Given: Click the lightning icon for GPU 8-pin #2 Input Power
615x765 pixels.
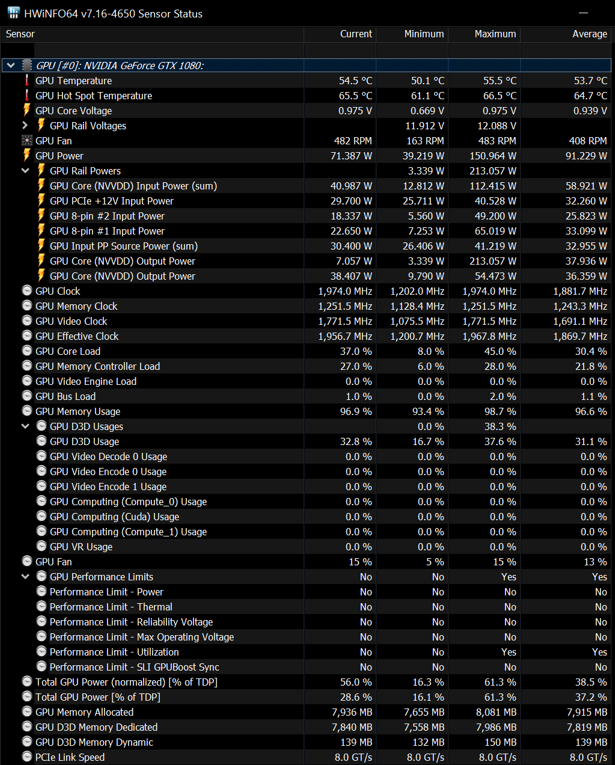Looking at the screenshot, I should click(41, 215).
